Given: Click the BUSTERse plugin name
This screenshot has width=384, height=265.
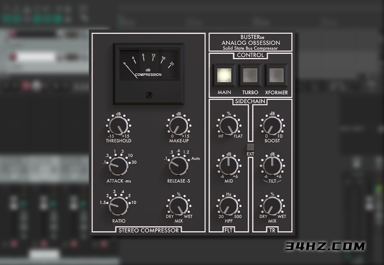Looking at the screenshot, I should point(252,37).
